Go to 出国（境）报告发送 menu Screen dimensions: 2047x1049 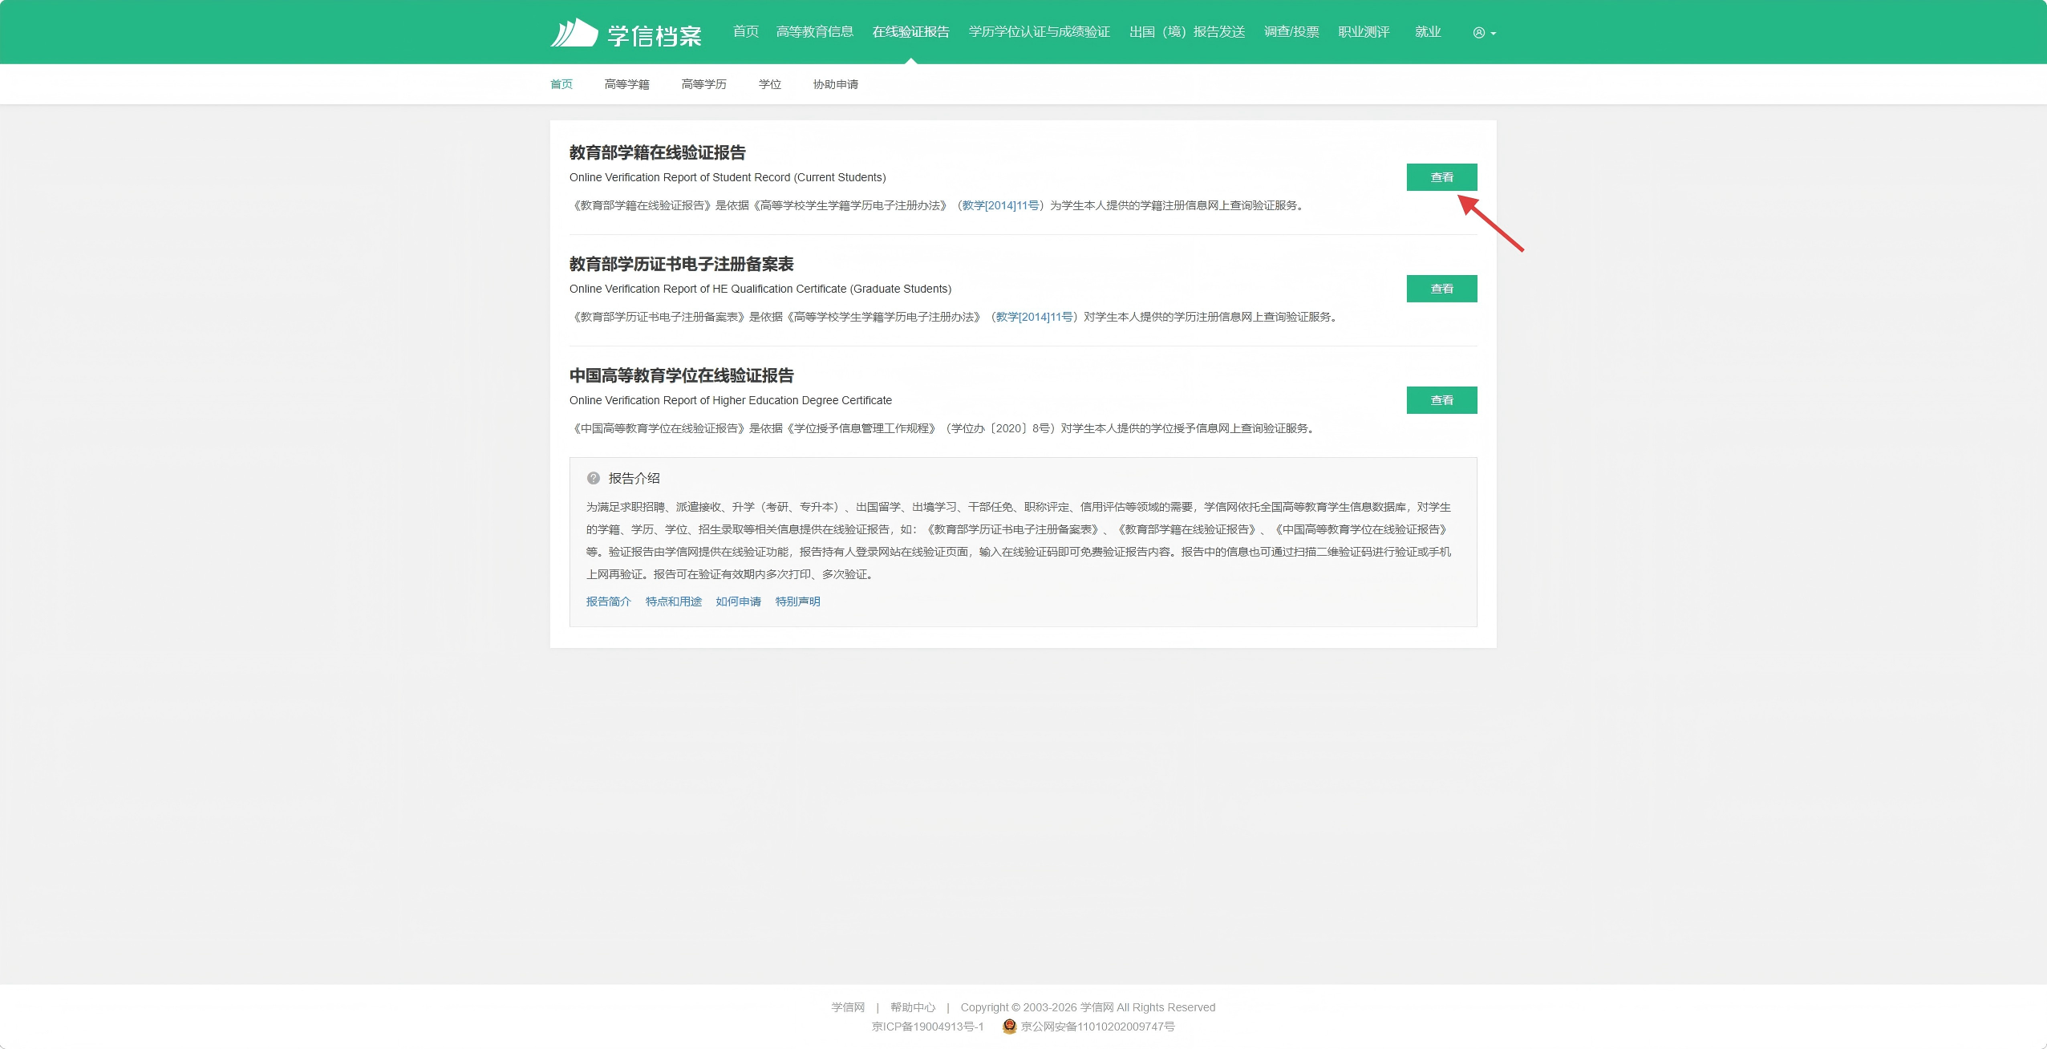pyautogui.click(x=1186, y=32)
